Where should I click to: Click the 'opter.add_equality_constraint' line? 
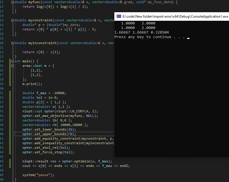pos(68,139)
